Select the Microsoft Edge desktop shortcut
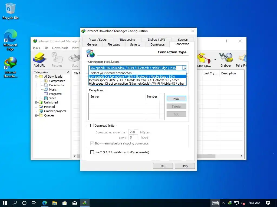This screenshot has height=207, width=277. (x=11, y=40)
